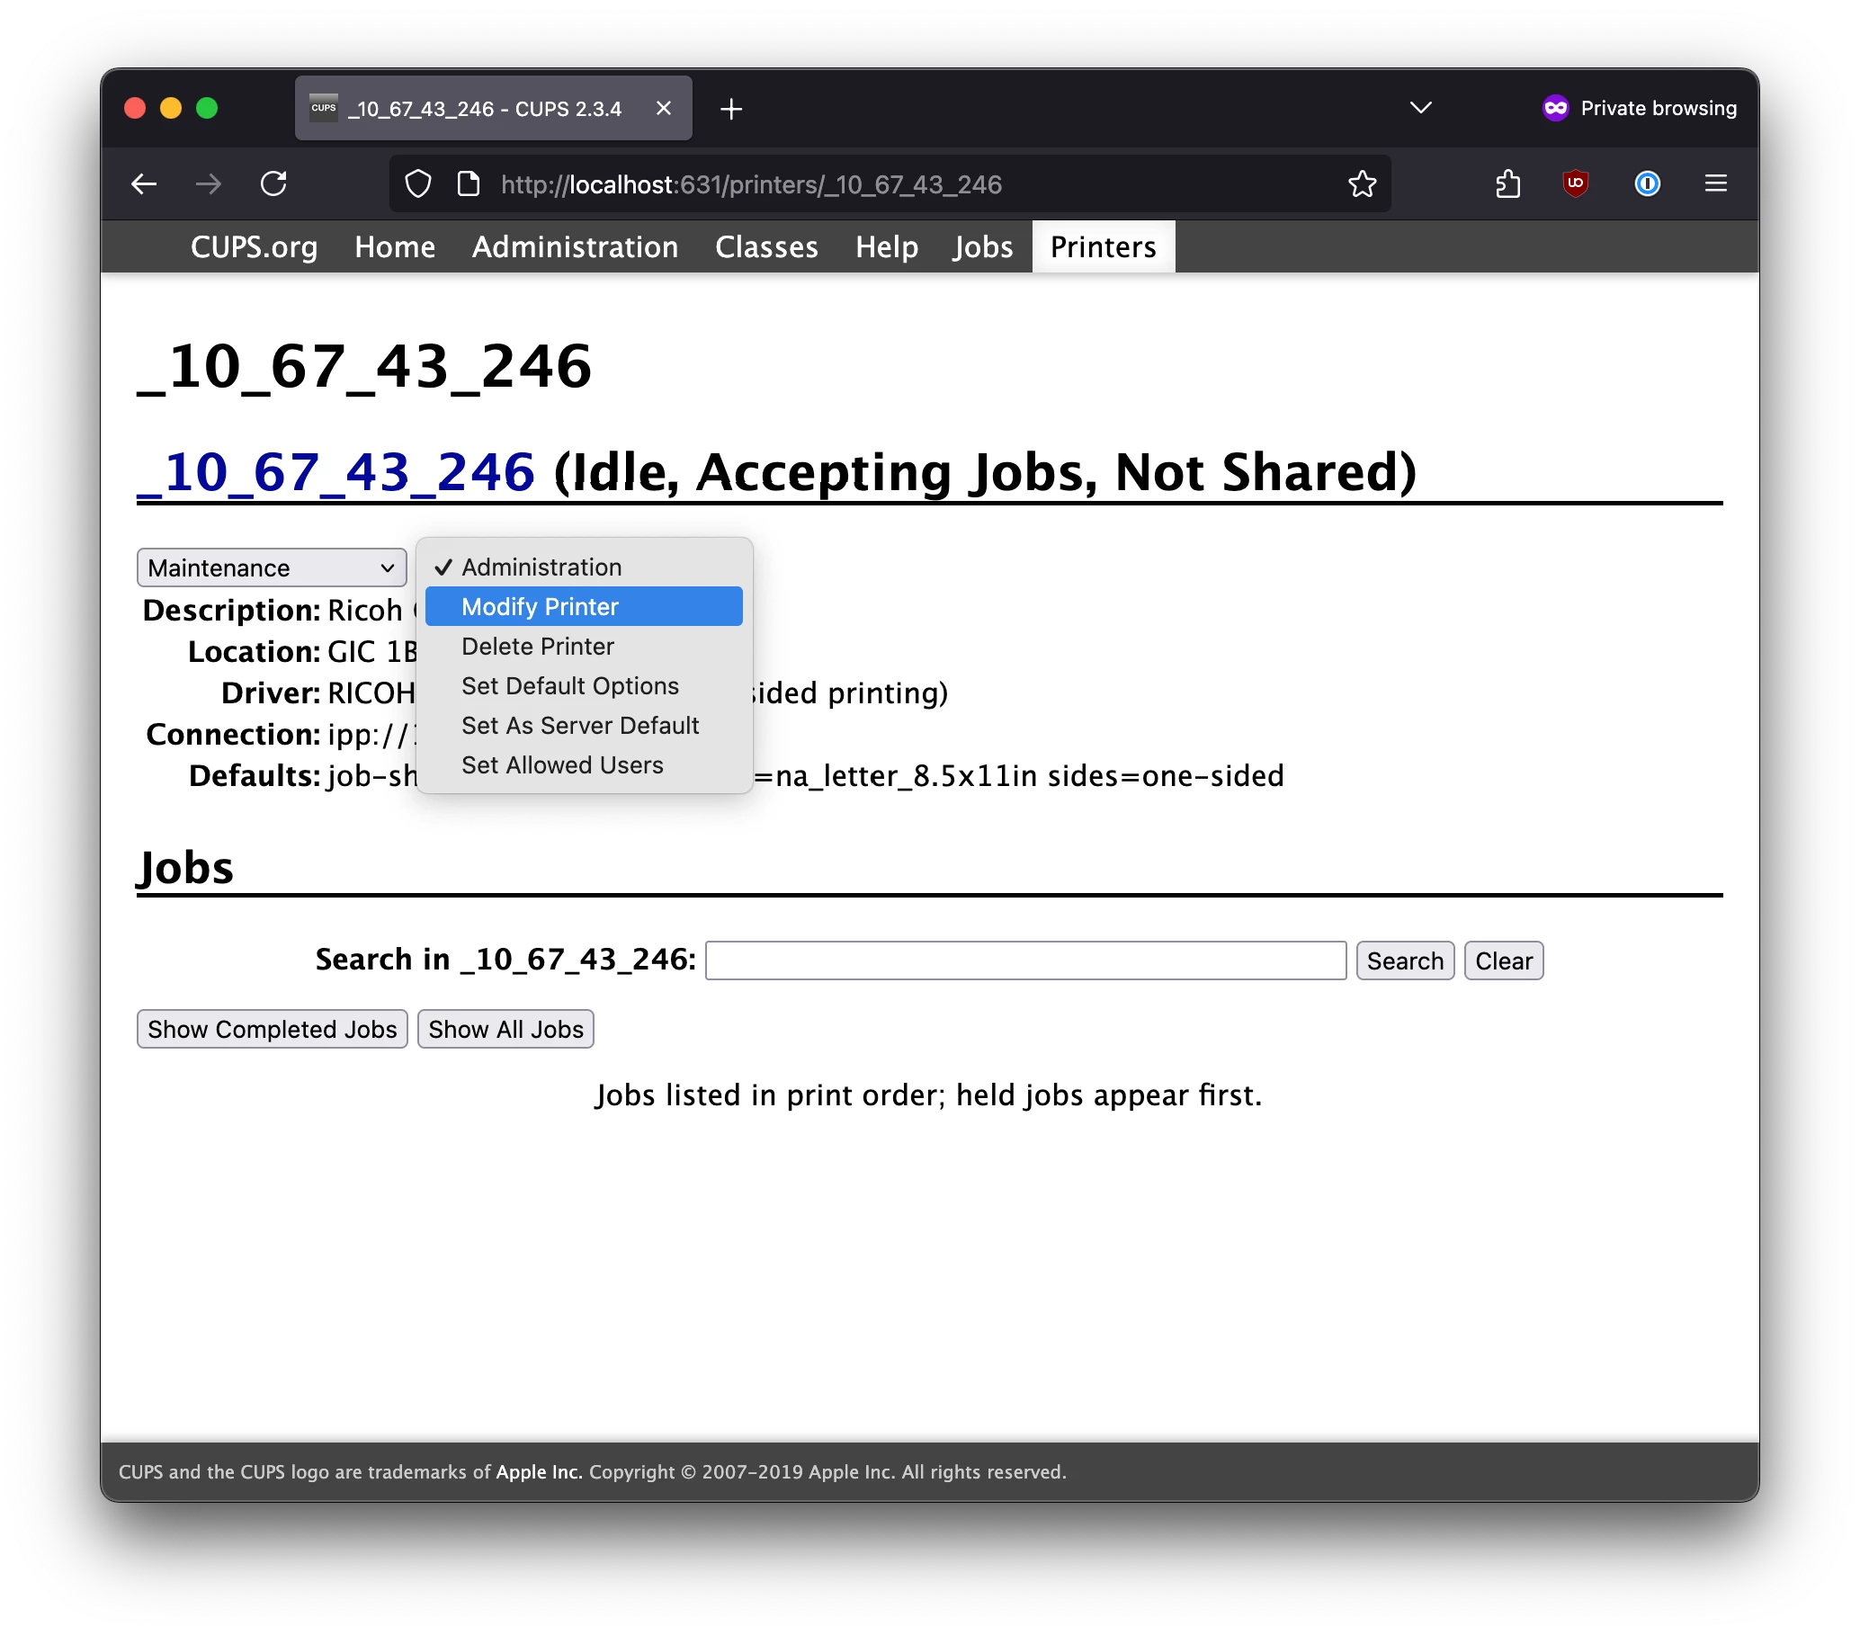Viewport: 1860px width, 1635px height.
Task: Go to the Jobs navigation tab
Action: click(982, 247)
